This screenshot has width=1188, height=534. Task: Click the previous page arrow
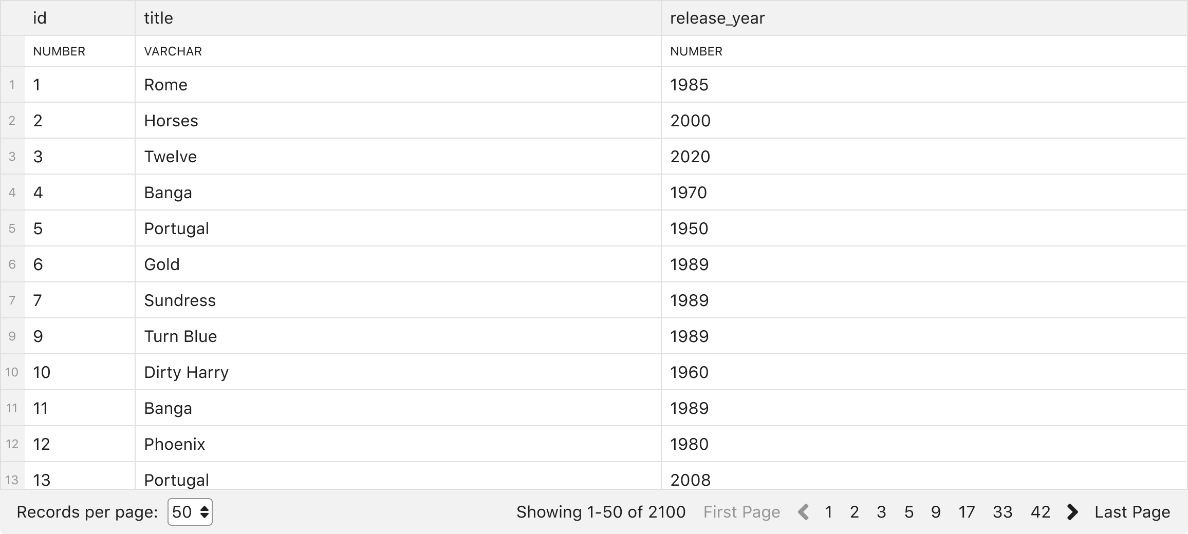point(804,512)
